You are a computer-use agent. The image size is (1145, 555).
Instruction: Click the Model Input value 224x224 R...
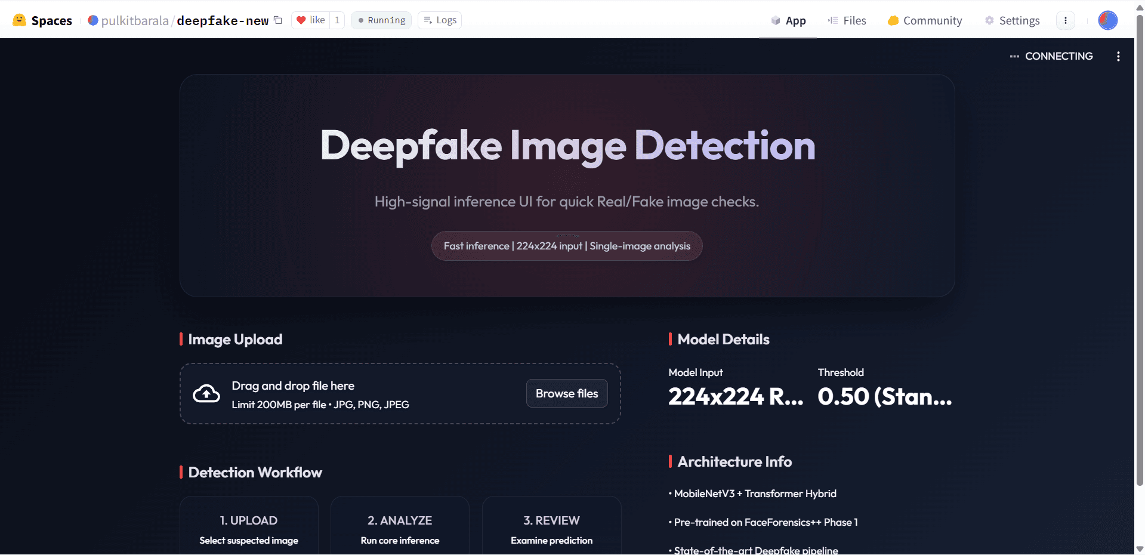pyautogui.click(x=736, y=396)
